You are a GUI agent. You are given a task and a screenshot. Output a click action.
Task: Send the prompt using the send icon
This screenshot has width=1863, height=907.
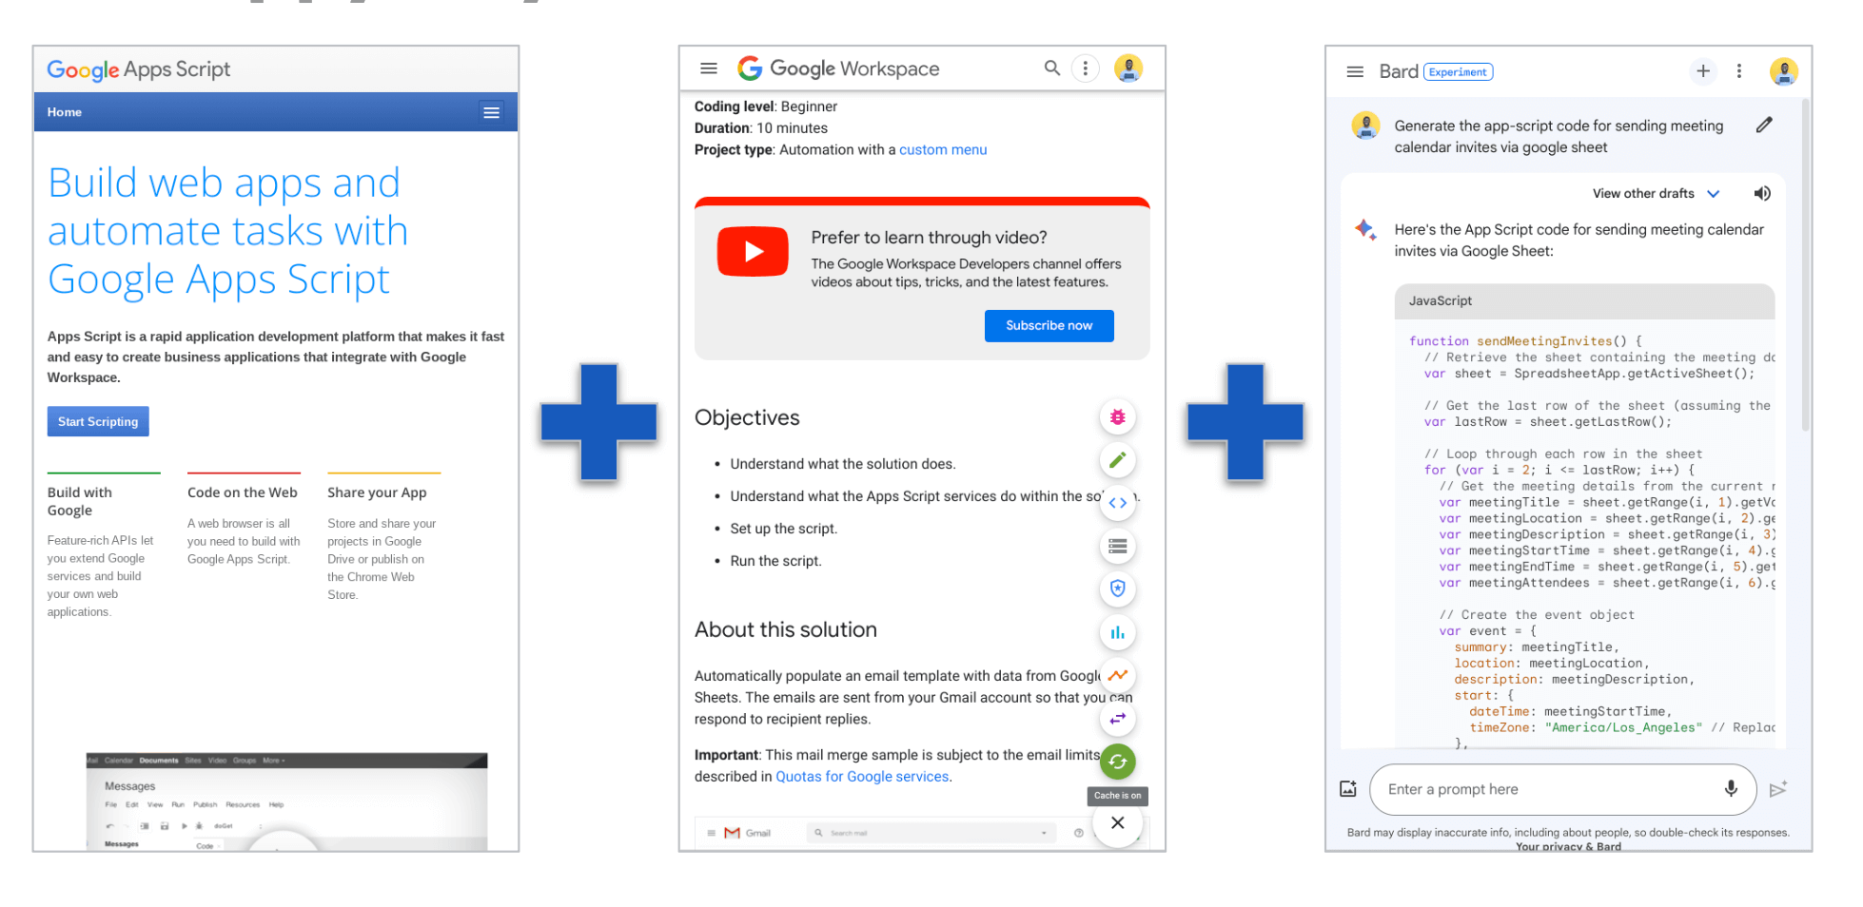(x=1778, y=789)
